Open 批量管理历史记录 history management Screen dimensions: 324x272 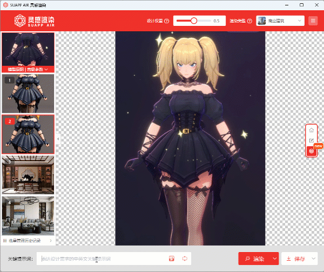[x=27, y=240]
